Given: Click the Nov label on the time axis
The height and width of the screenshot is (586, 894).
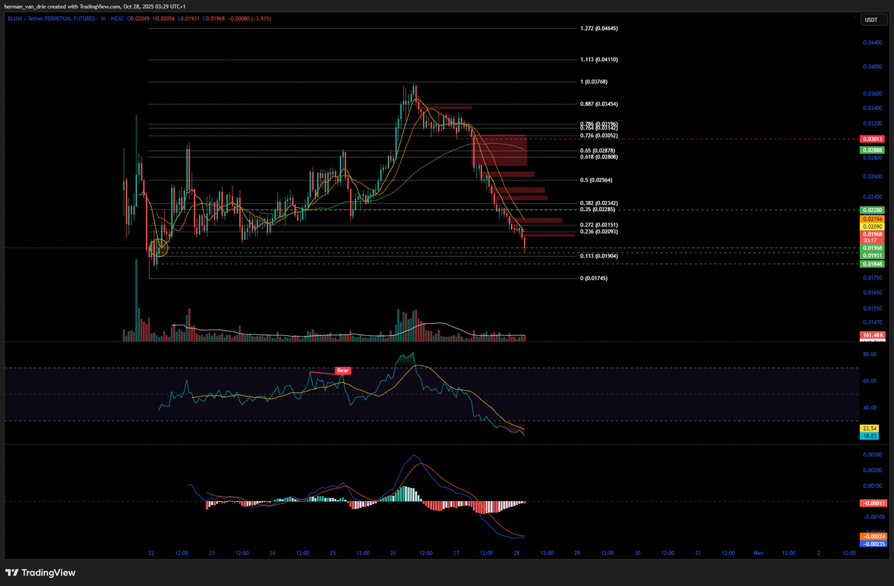Looking at the screenshot, I should pyautogui.click(x=758, y=553).
